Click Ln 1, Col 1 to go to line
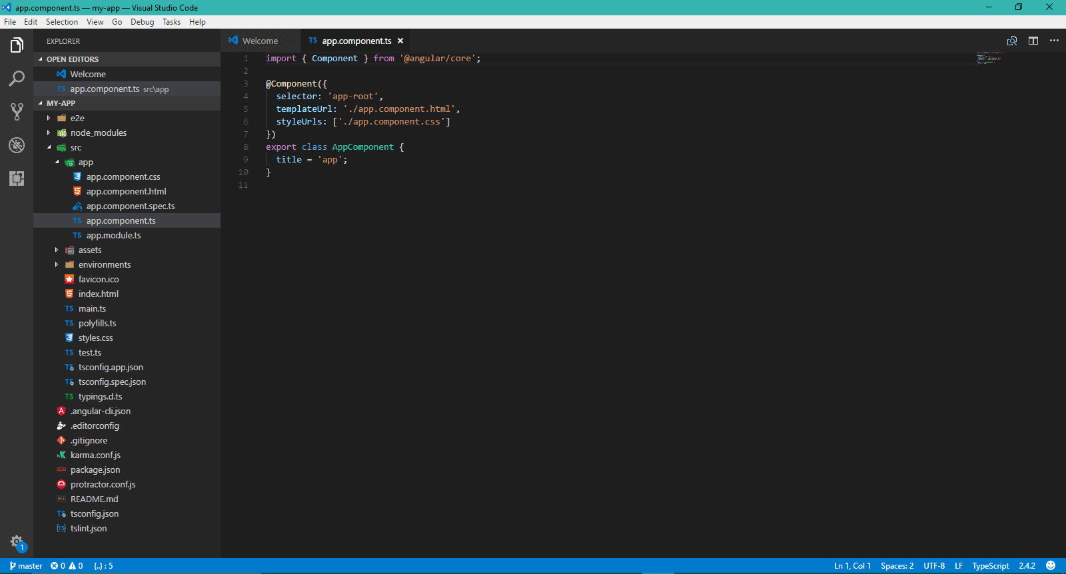Screen dimensions: 1066x574 click(852, 566)
